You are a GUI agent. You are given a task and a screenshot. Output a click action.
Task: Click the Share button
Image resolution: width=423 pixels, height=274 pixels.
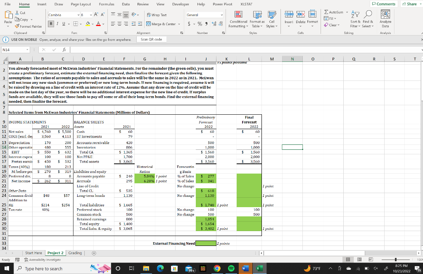pos(409,4)
